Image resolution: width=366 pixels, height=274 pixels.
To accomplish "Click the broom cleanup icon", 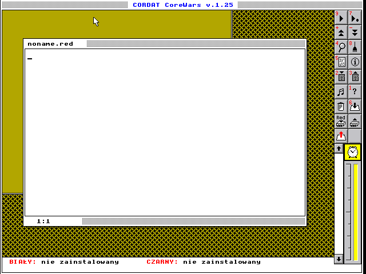I will [x=355, y=47].
